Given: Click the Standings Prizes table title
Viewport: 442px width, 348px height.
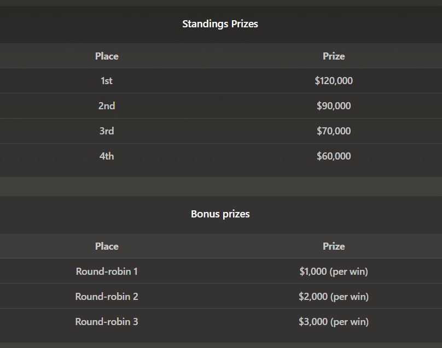Looking at the screenshot, I should 220,24.
